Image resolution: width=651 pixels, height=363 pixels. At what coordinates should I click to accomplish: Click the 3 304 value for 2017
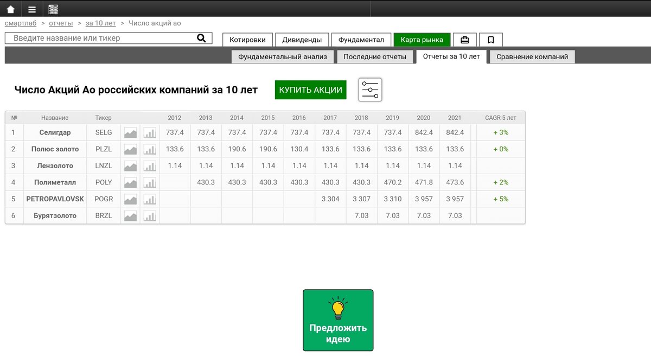pos(330,199)
